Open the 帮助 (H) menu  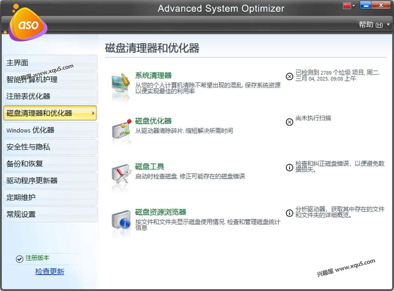pos(371,25)
